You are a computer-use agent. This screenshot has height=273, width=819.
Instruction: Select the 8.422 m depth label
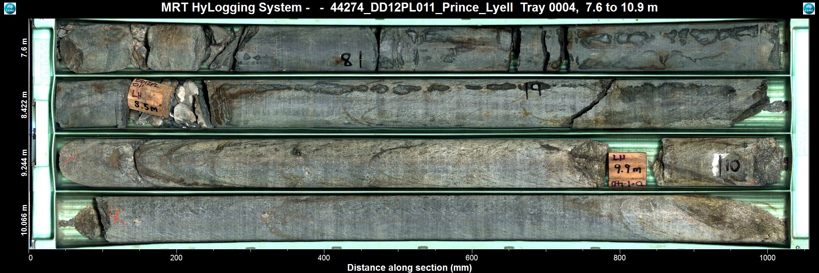tap(25, 104)
